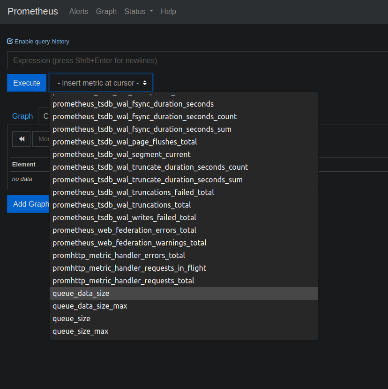Select promhttp_metric_handler_requests_in_flight
Screen dimensions: 388x389
184,268
